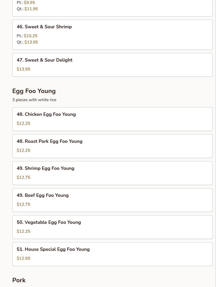This screenshot has width=221, height=287.
Task: Click the Egg Foo Young section heading
Action: click(34, 91)
